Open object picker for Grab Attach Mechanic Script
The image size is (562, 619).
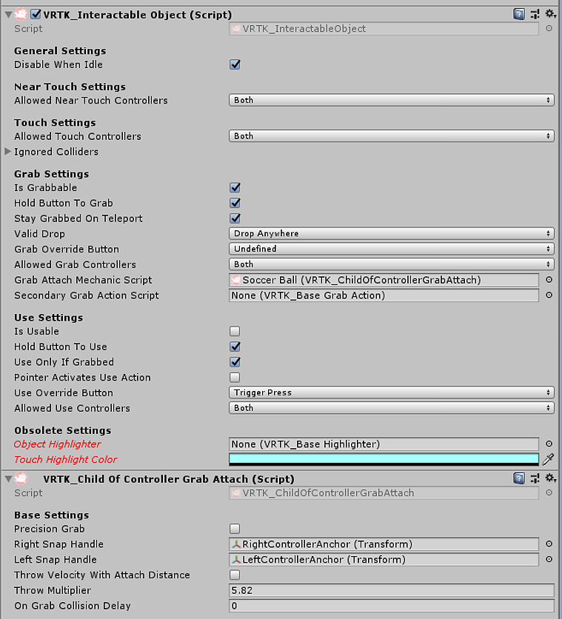click(549, 280)
